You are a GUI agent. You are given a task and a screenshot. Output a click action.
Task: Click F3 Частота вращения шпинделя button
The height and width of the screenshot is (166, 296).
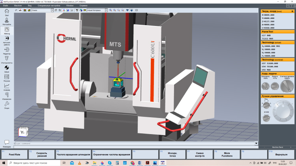[x=73, y=154]
